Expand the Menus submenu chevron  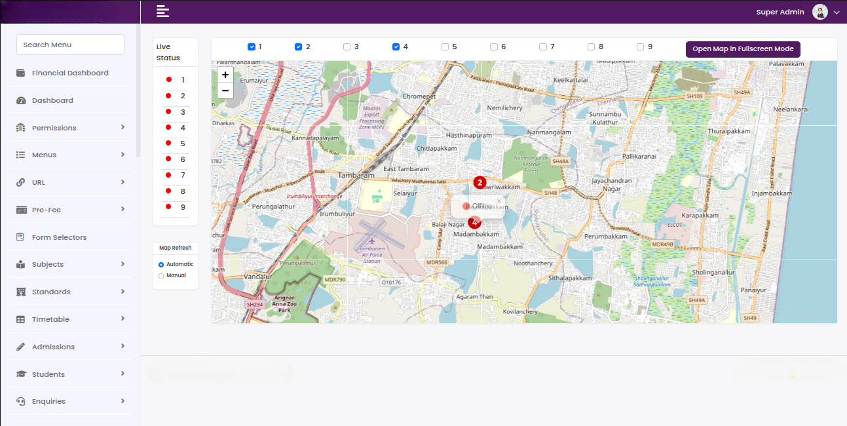coord(122,155)
